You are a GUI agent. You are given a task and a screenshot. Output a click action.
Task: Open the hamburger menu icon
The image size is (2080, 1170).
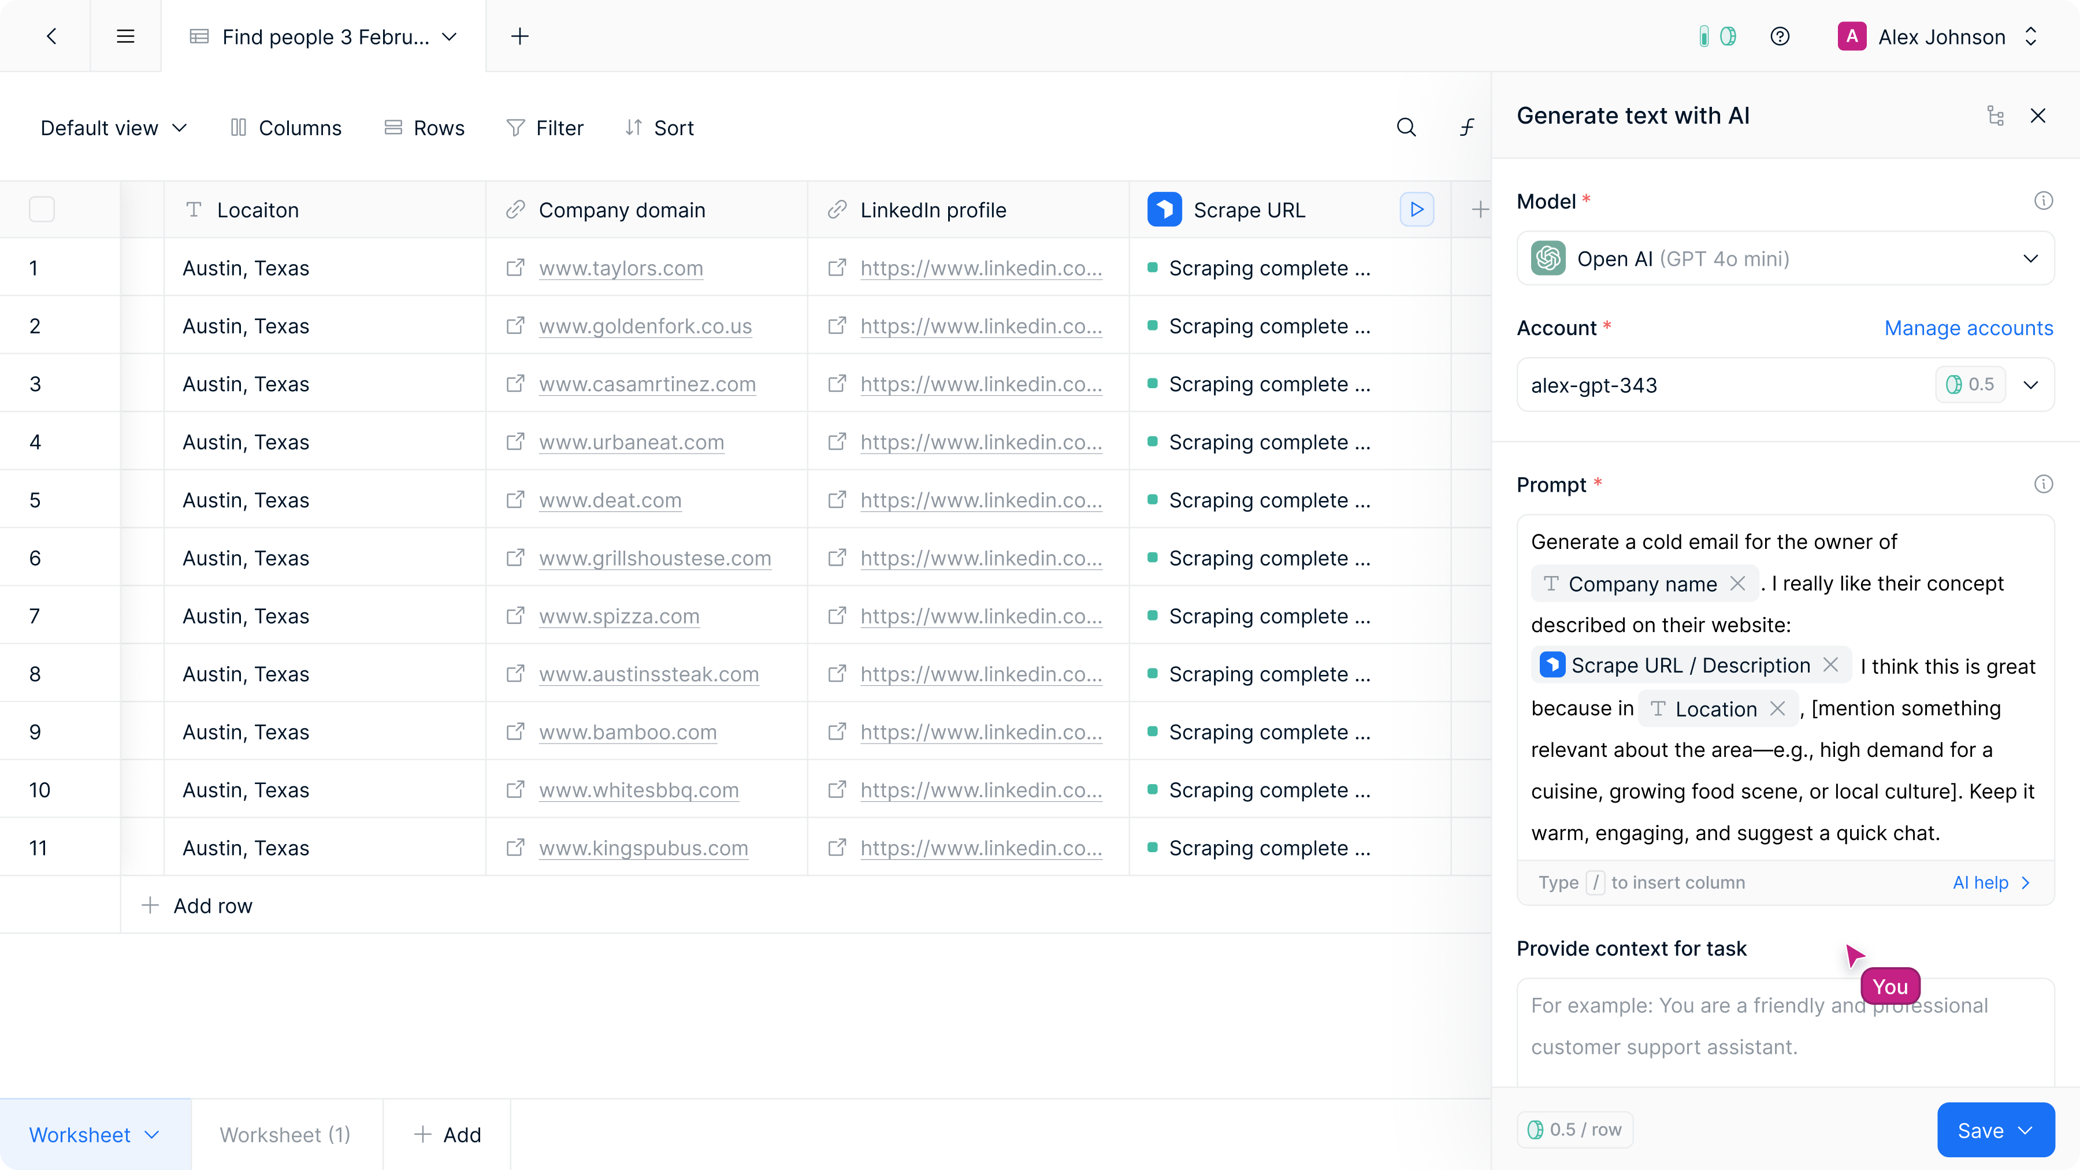click(125, 36)
